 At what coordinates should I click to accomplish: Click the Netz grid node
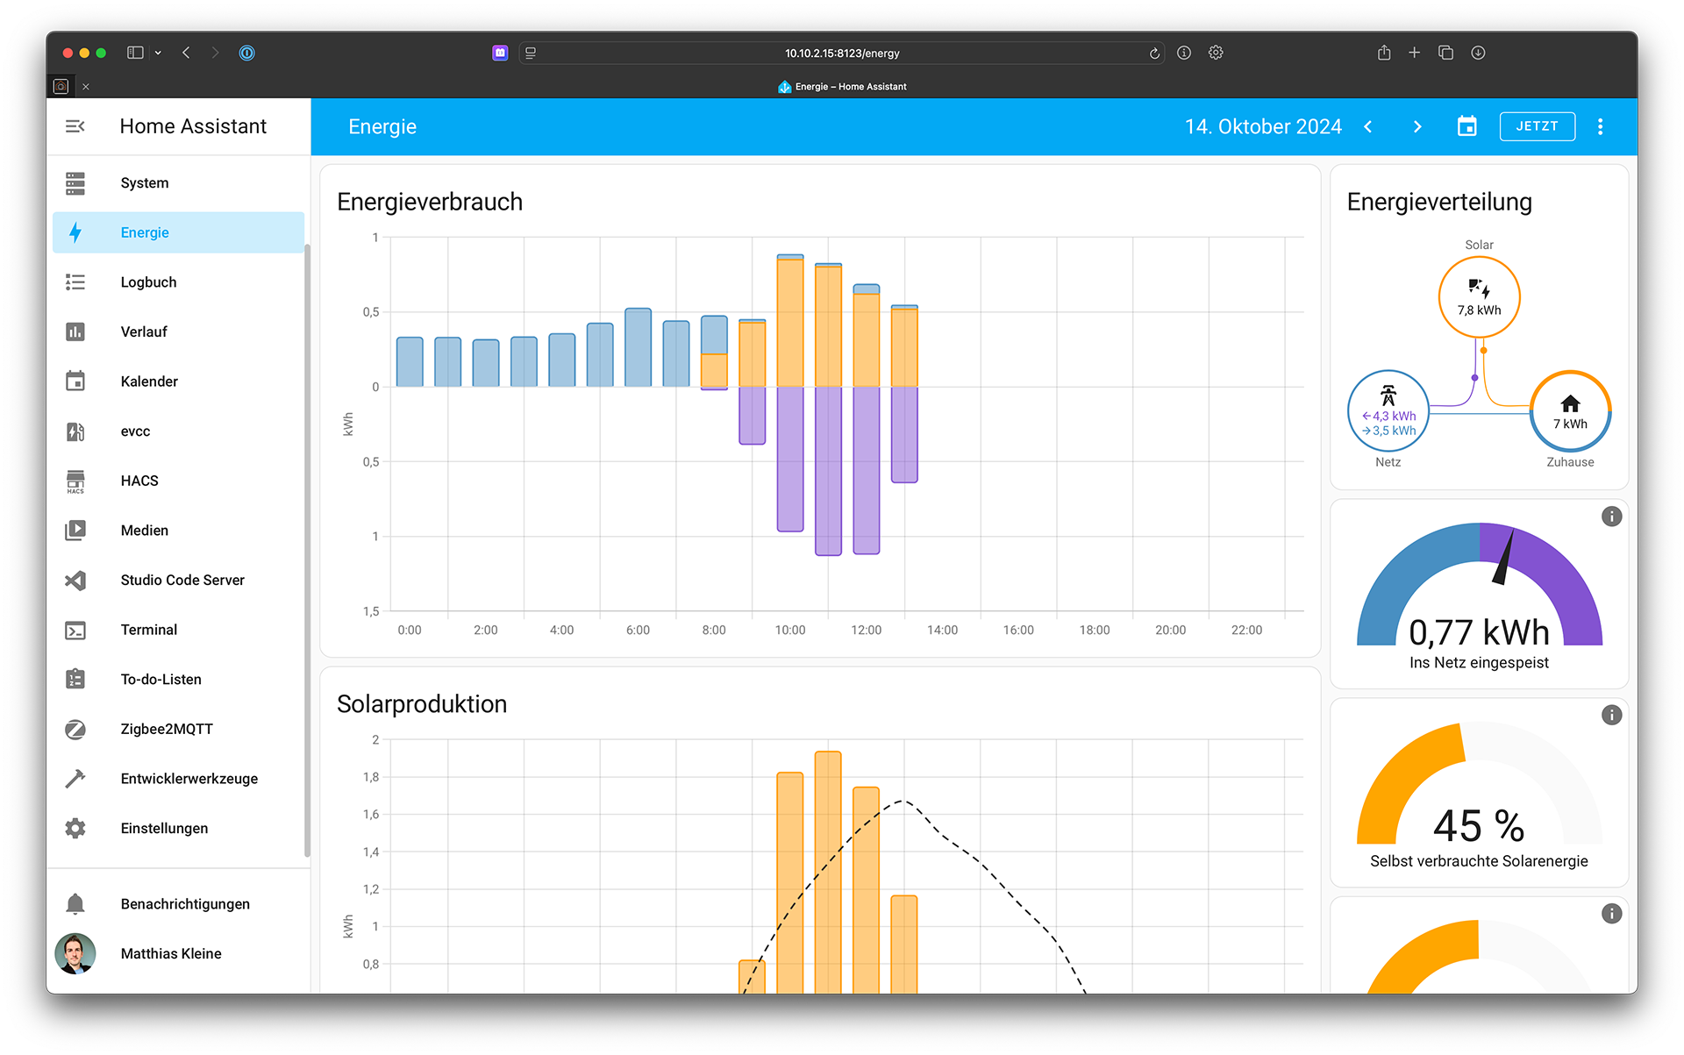point(1388,410)
